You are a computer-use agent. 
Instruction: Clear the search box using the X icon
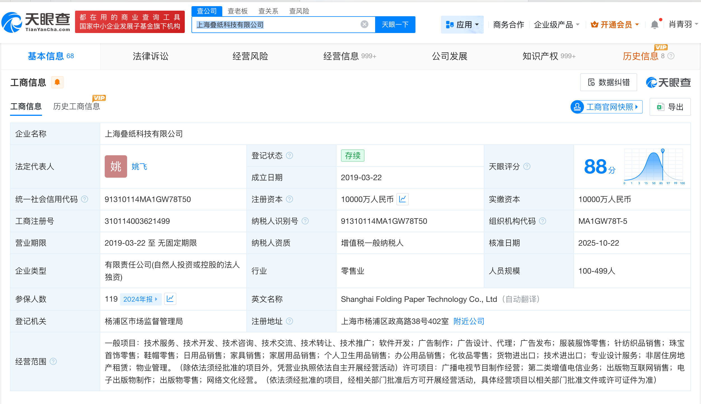(364, 24)
